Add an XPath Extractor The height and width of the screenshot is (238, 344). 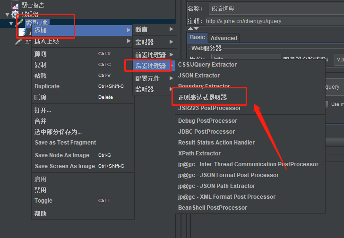[250, 153]
